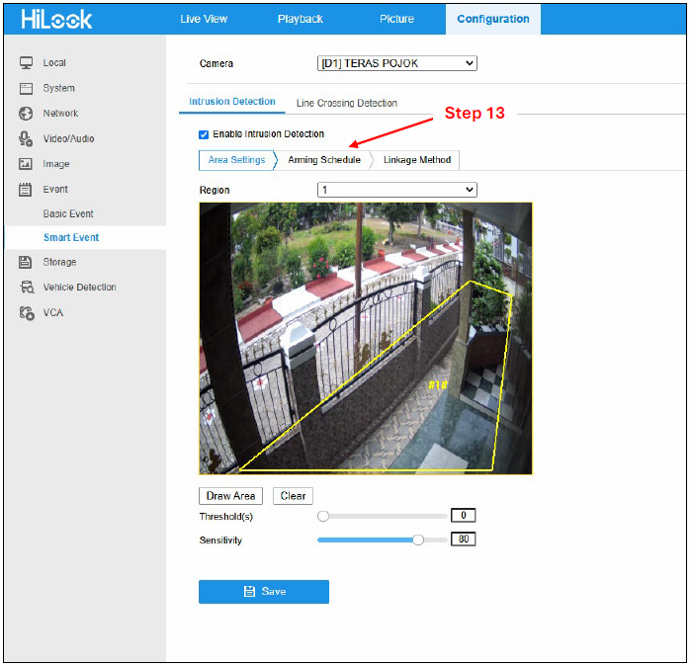Switch to the Playback tab
Screen dimensions: 692x665
click(301, 19)
